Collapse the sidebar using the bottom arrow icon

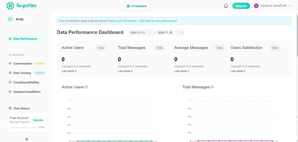point(27,139)
